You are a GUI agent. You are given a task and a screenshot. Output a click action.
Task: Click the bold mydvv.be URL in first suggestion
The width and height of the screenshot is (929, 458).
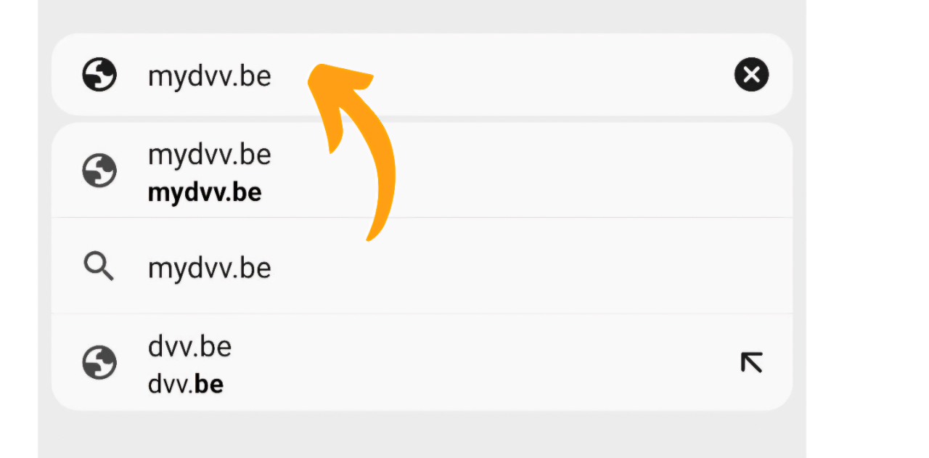point(204,193)
